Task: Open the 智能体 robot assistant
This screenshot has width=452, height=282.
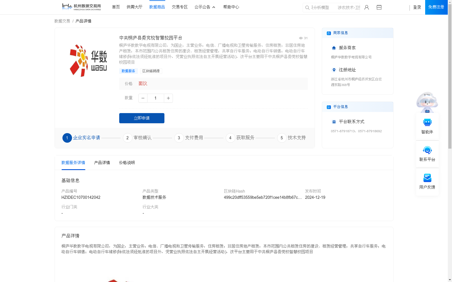Action: click(427, 126)
